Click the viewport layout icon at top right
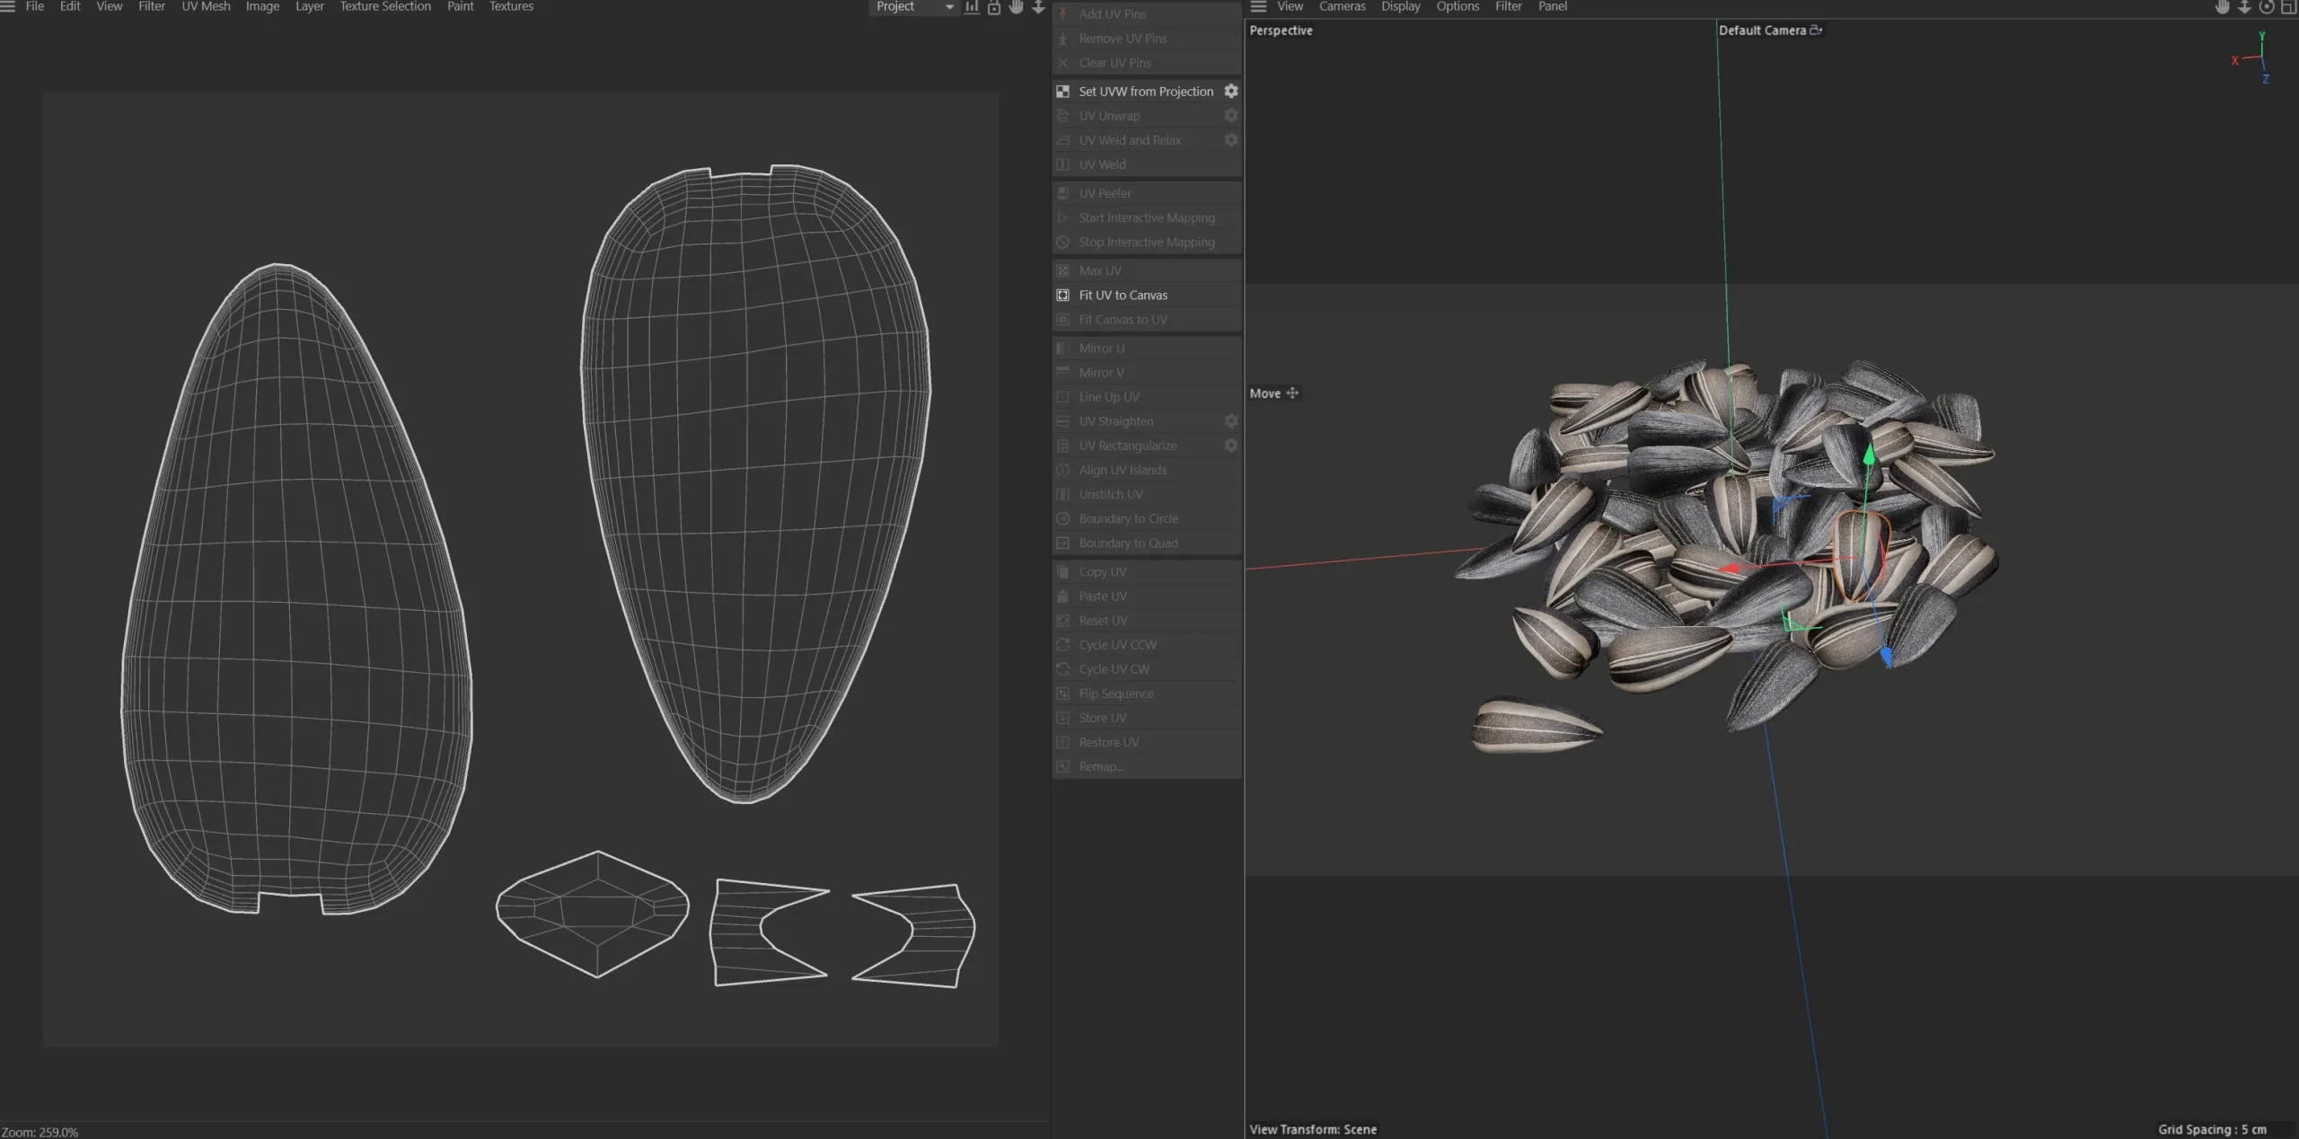2299x1139 pixels. point(2289,7)
